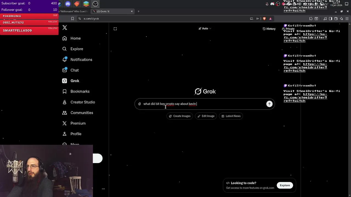Click the Brave Shields lion icon
Image resolution: width=351 pixels, height=197 pixels.
tap(264, 19)
